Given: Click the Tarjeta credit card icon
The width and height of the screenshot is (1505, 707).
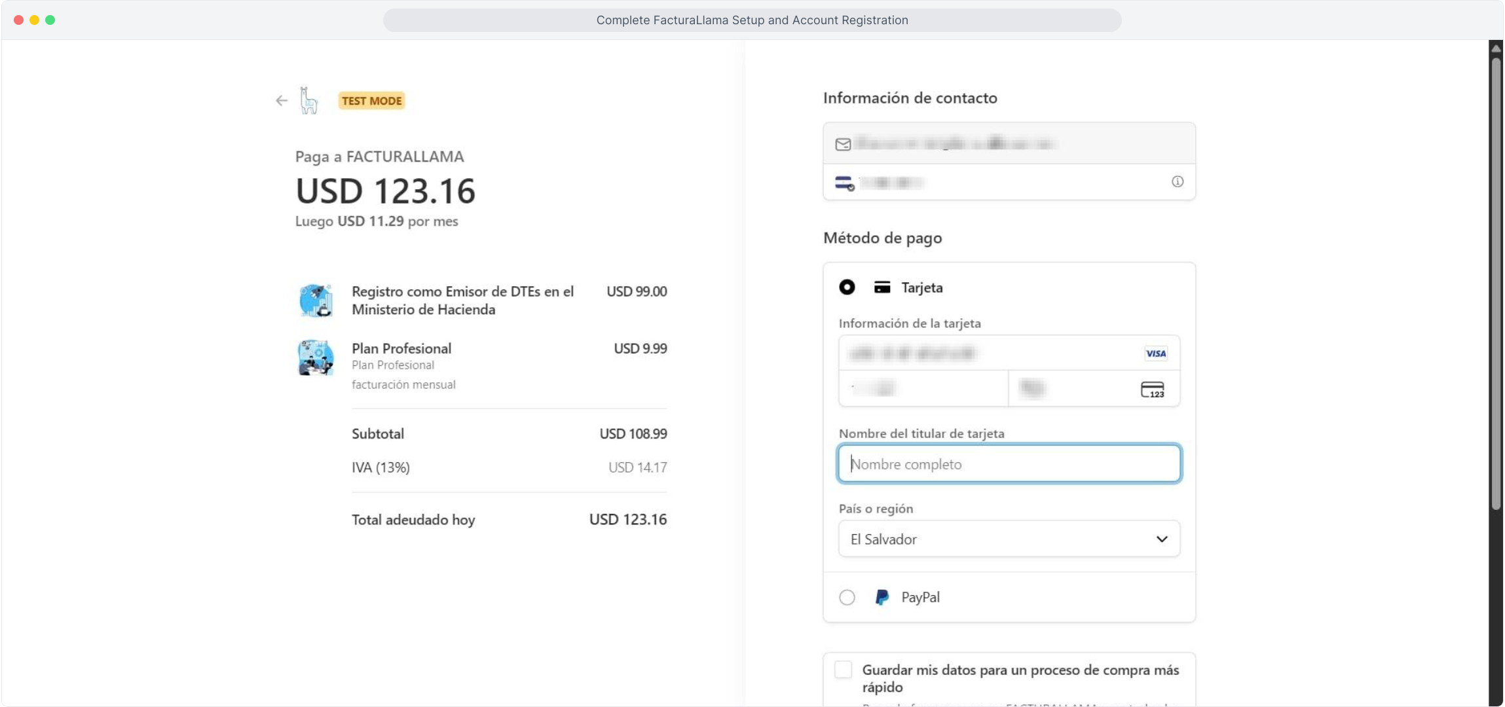Looking at the screenshot, I should (x=882, y=287).
